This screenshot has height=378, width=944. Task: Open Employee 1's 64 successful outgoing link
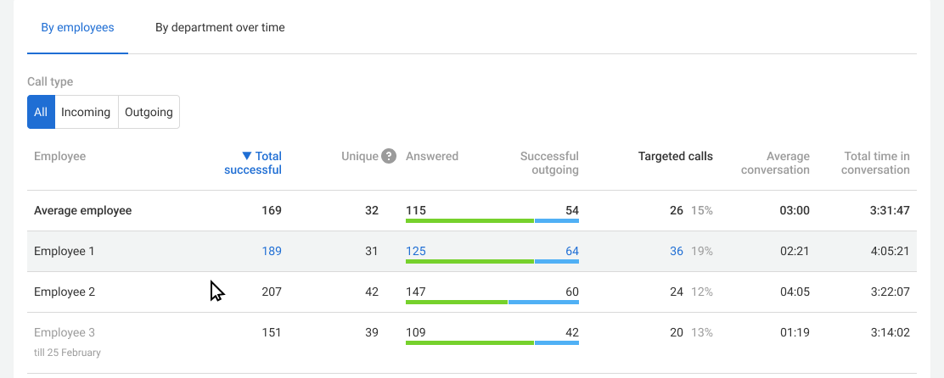570,251
